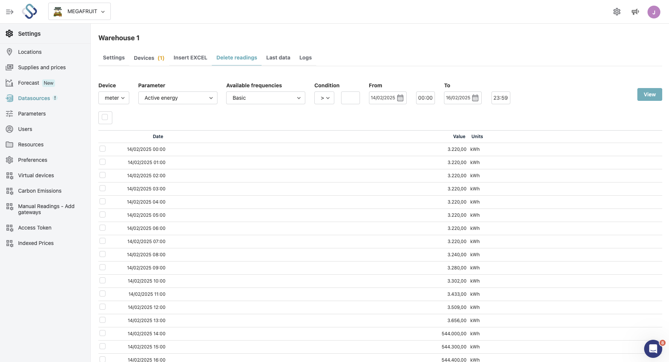Click the Supplies and prices icon
669x362 pixels.
pyautogui.click(x=9, y=67)
